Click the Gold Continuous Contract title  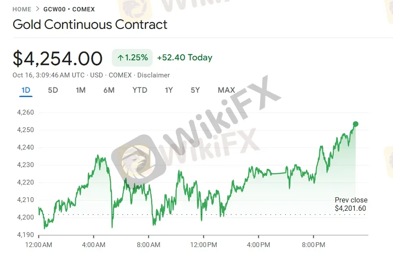tap(90, 24)
